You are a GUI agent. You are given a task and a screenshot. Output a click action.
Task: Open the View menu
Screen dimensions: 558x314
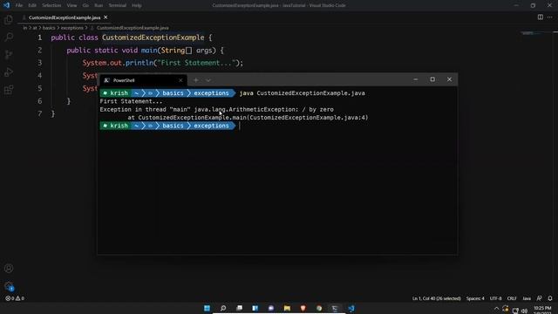pyautogui.click(x=71, y=5)
